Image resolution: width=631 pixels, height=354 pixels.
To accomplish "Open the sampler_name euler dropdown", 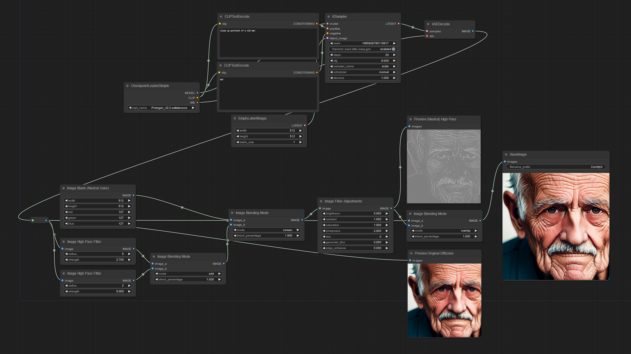I will [x=363, y=66].
